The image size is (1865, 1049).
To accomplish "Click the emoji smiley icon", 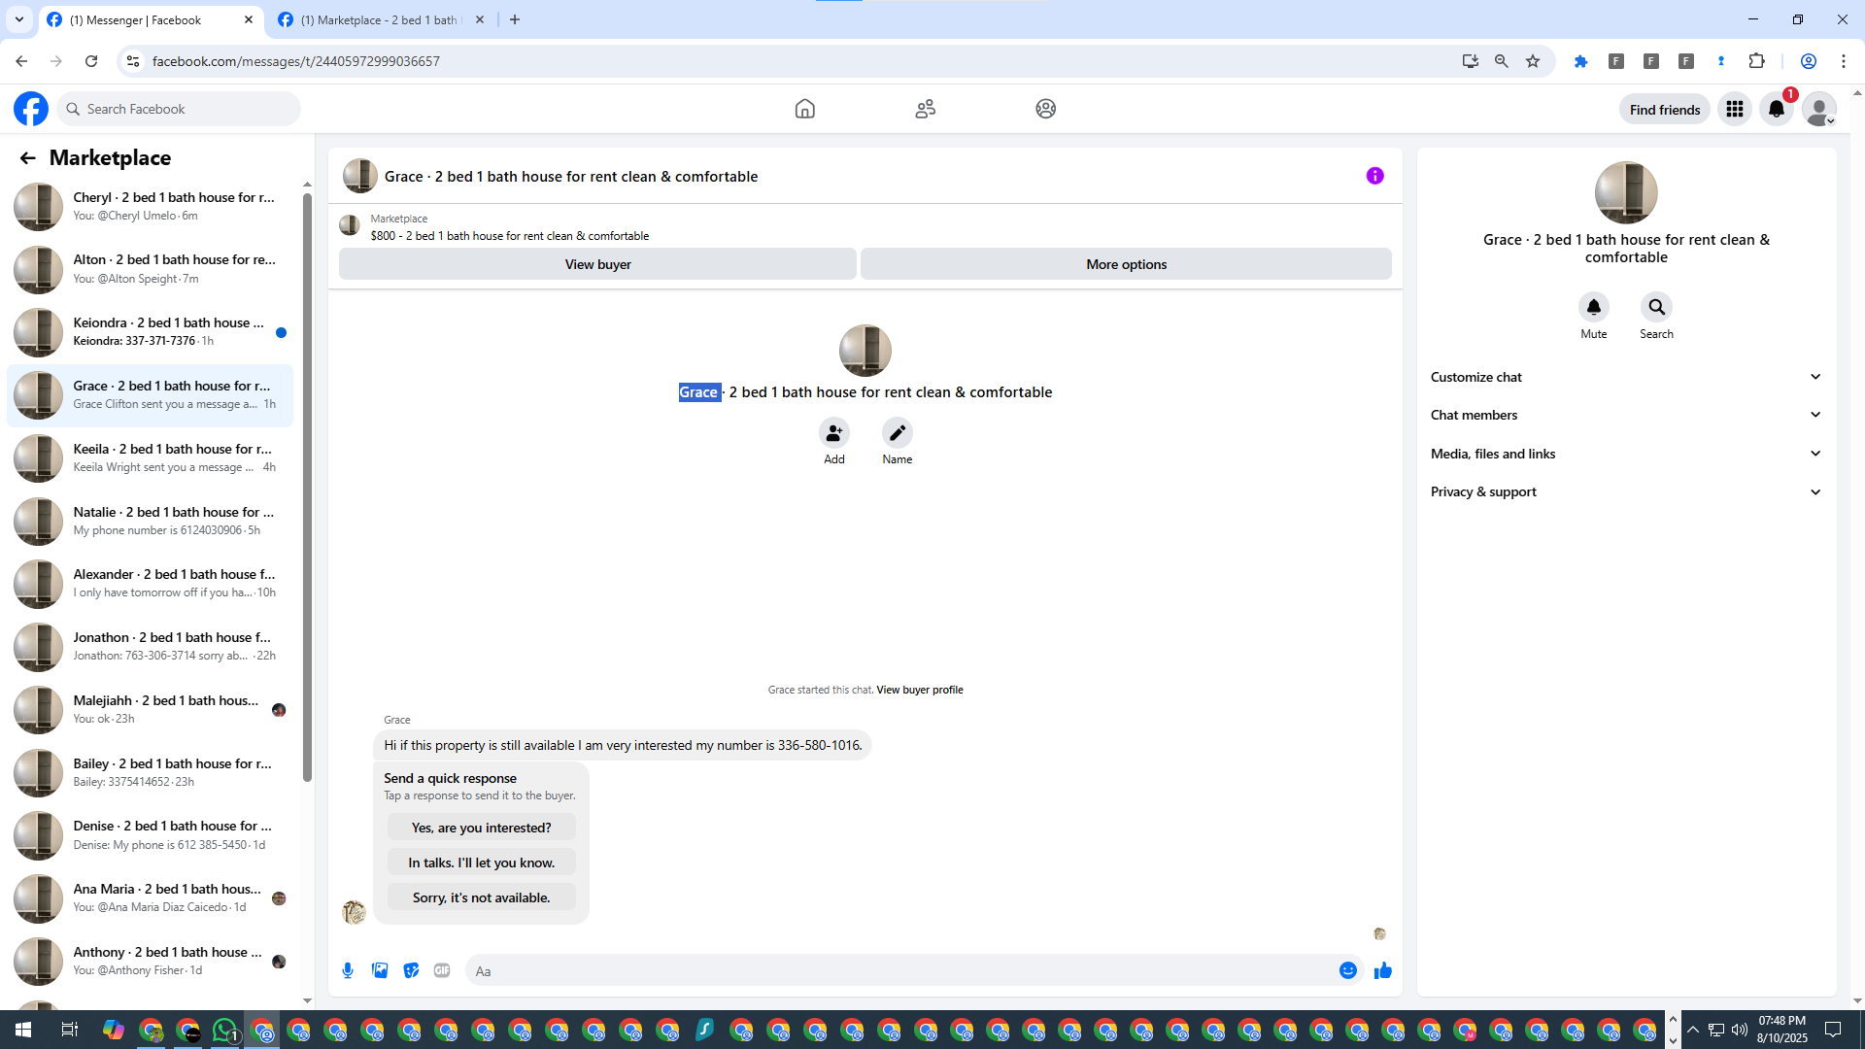I will tap(1347, 970).
